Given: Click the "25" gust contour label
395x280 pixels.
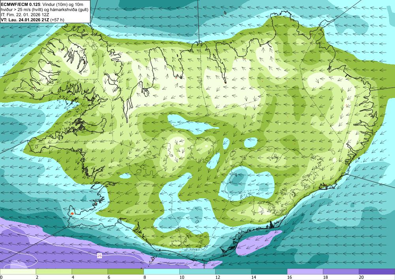Looking at the screenshot, I should tap(100, 256).
